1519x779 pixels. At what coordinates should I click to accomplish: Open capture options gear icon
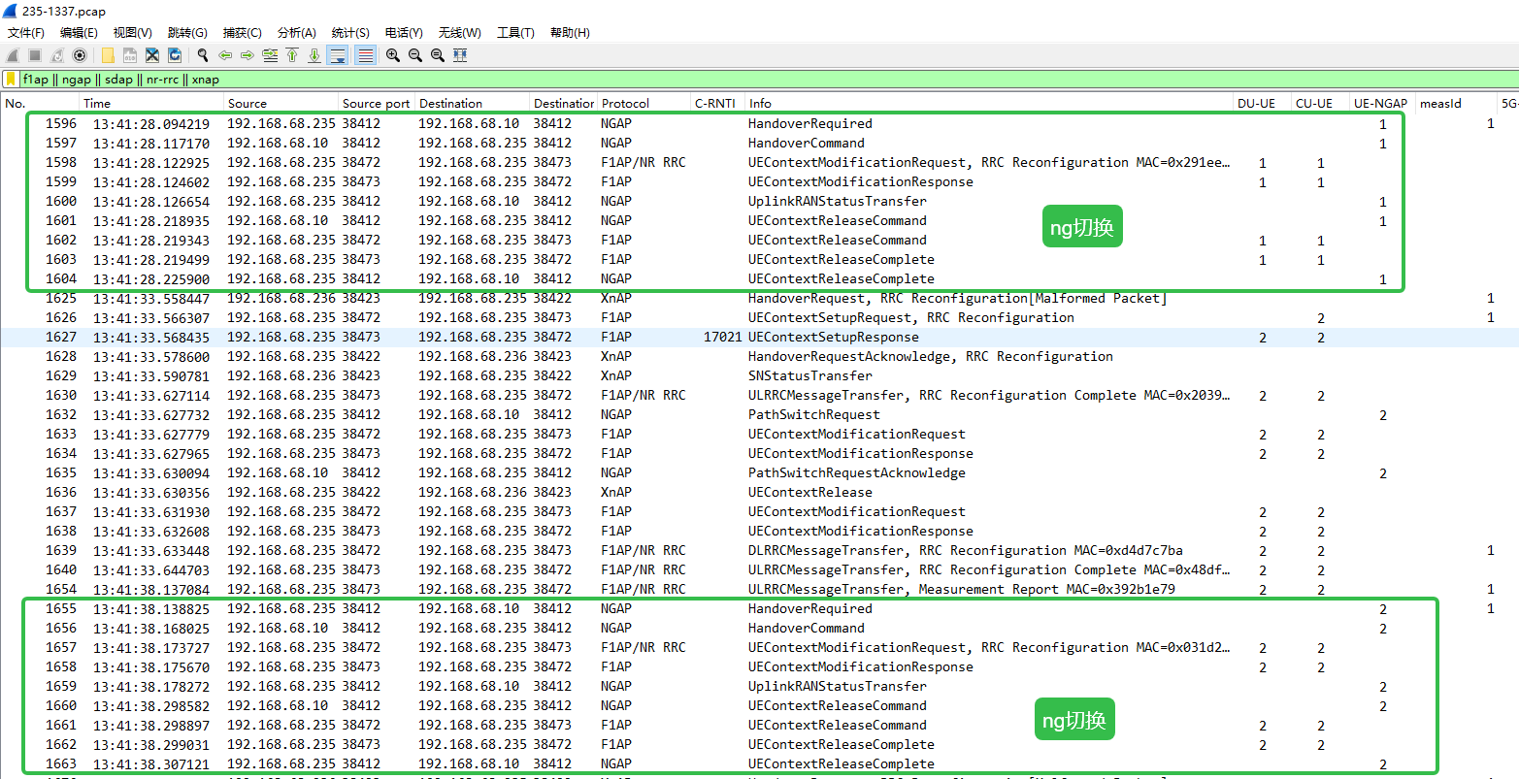[x=80, y=55]
